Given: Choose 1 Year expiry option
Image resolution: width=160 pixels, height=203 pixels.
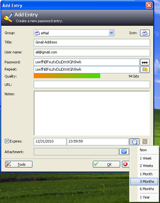Looking at the screenshot, I should point(144,197).
